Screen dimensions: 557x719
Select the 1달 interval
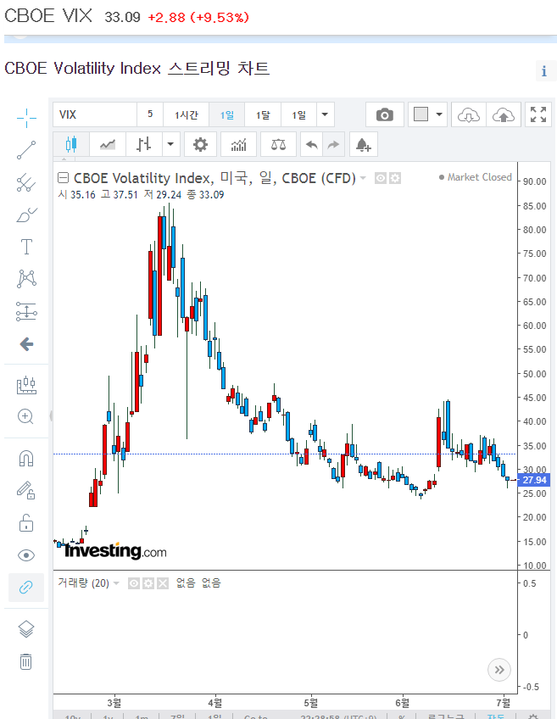[x=263, y=114]
